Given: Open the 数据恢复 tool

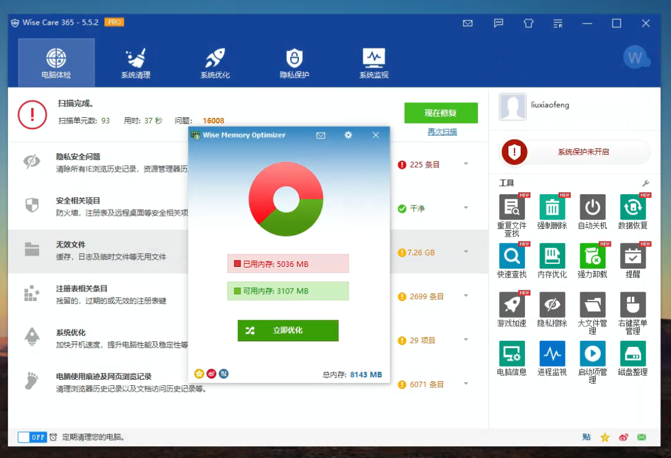Looking at the screenshot, I should point(632,212).
